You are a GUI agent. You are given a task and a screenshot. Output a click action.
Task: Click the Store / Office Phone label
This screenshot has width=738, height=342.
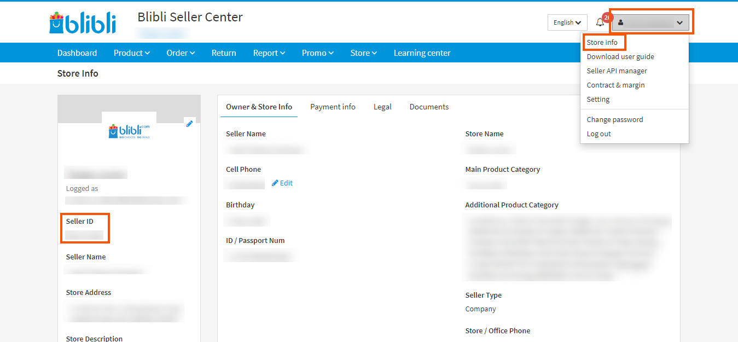(498, 331)
